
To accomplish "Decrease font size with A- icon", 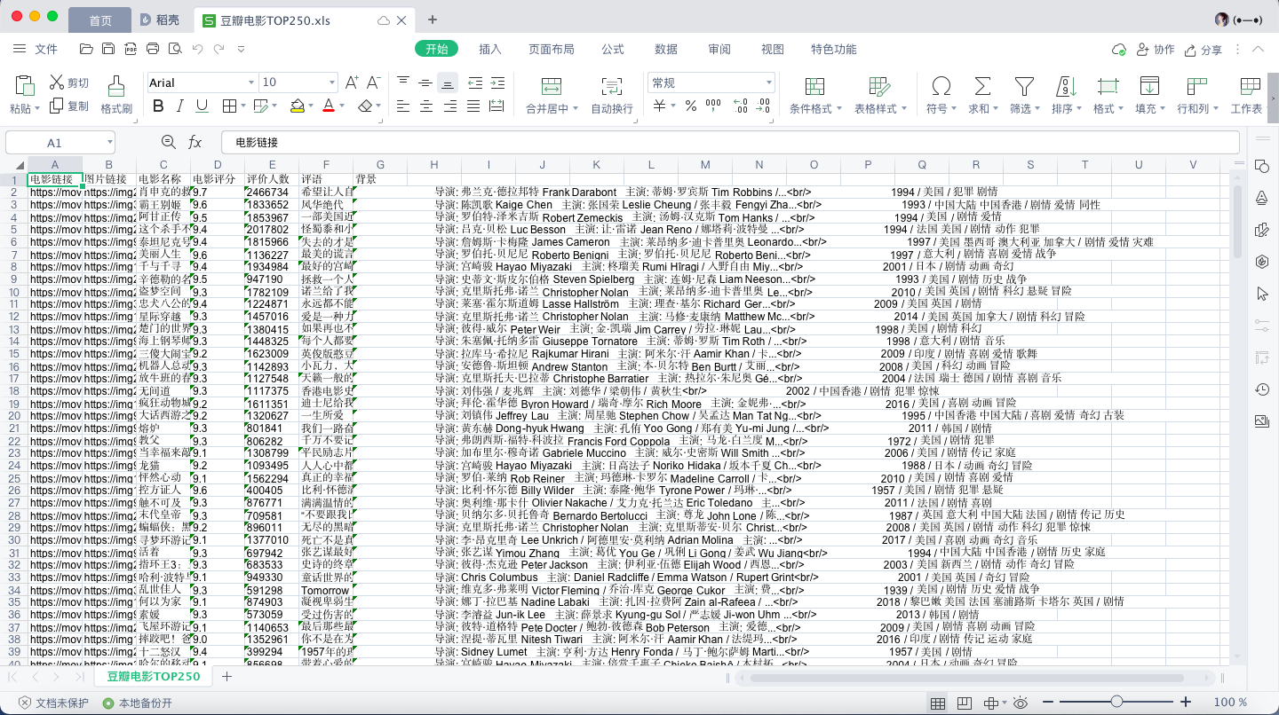I will [x=374, y=82].
